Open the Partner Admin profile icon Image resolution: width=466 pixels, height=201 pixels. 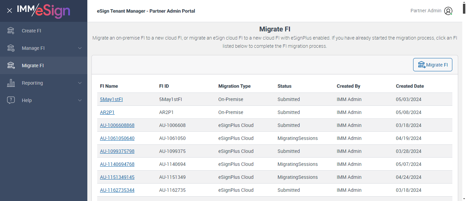448,11
